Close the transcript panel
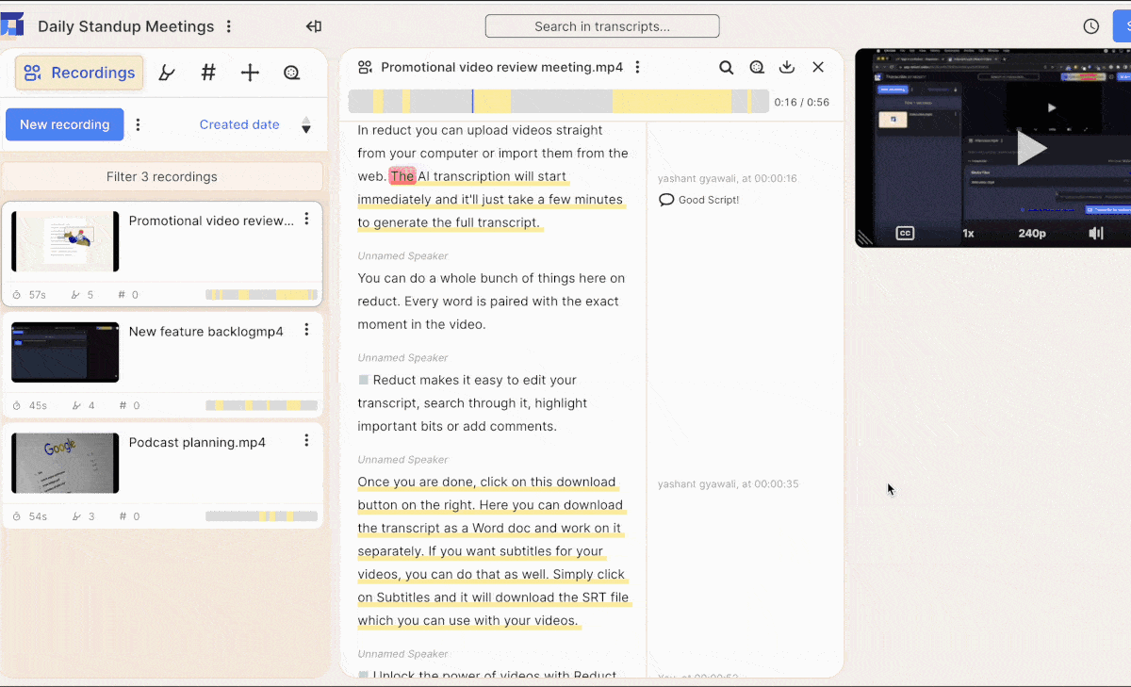The image size is (1131, 687). click(x=818, y=68)
